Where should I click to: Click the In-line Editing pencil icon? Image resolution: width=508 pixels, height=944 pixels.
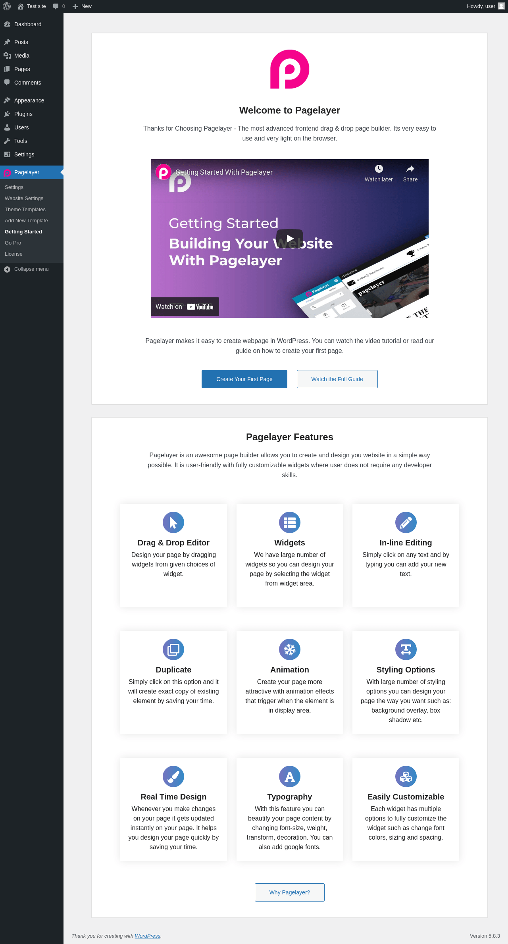[406, 522]
